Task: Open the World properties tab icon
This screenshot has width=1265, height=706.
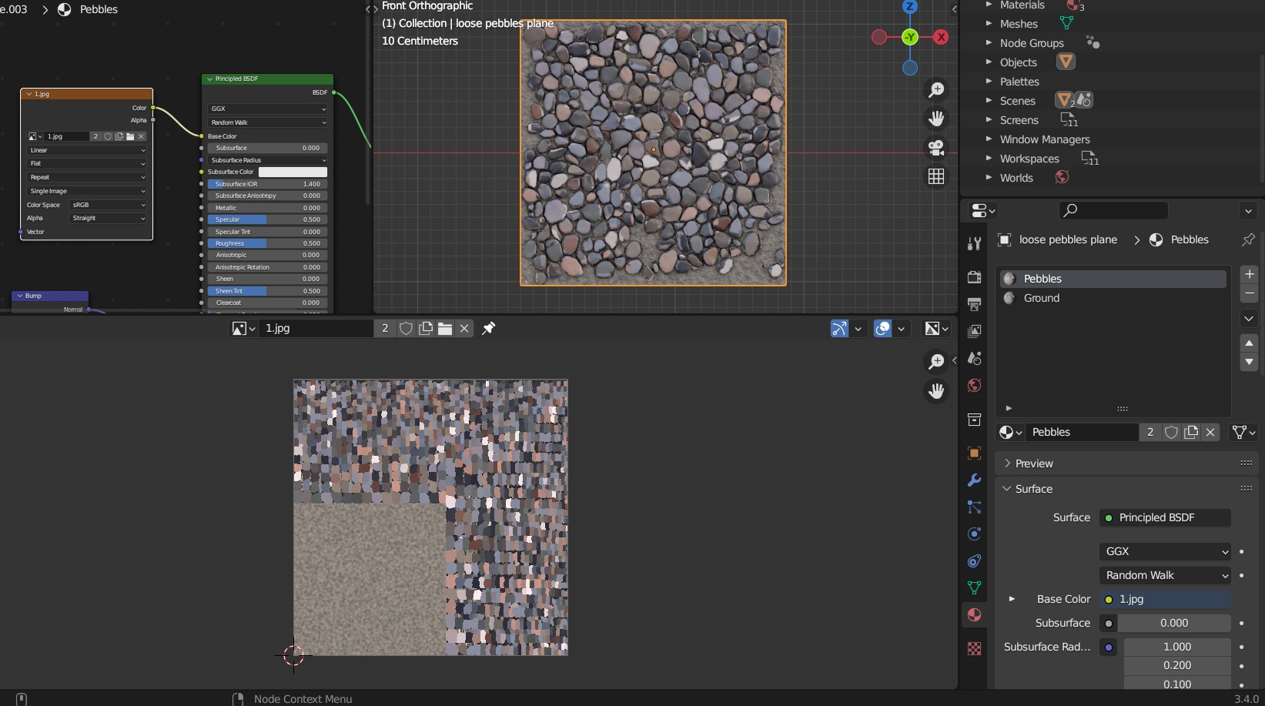Action: pyautogui.click(x=974, y=385)
